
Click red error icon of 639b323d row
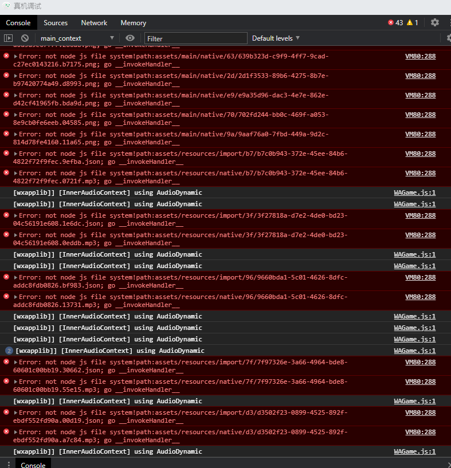click(x=6, y=56)
